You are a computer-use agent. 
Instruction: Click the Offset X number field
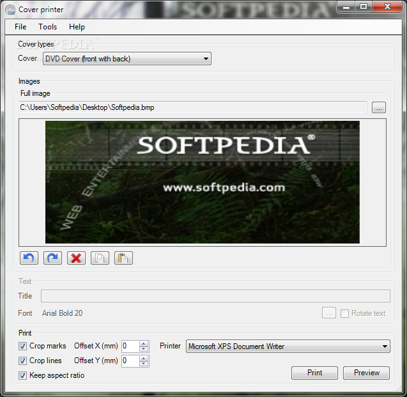(130, 346)
